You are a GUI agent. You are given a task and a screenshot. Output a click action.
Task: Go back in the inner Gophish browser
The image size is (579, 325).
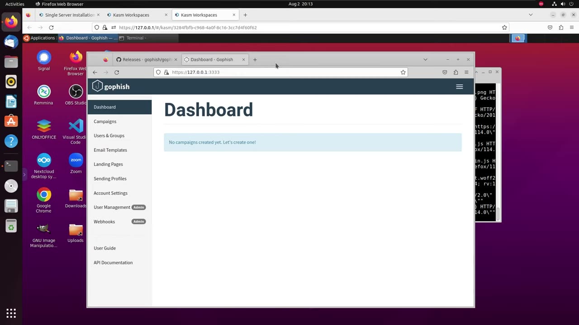(x=95, y=72)
